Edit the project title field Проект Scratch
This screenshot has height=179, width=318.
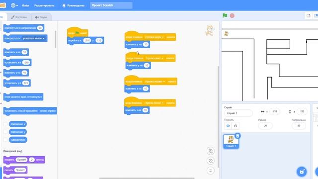[111, 5]
